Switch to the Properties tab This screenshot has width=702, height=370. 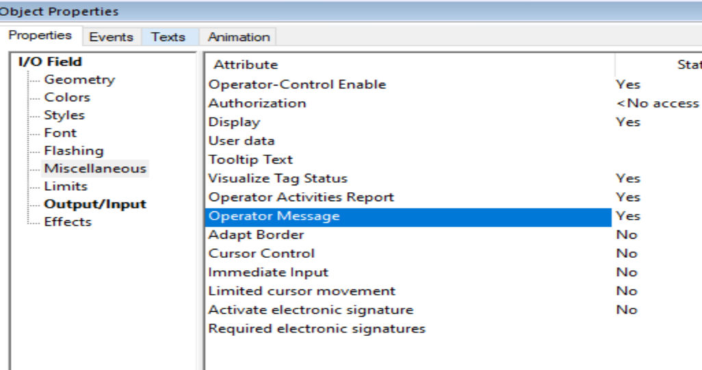[x=40, y=36]
